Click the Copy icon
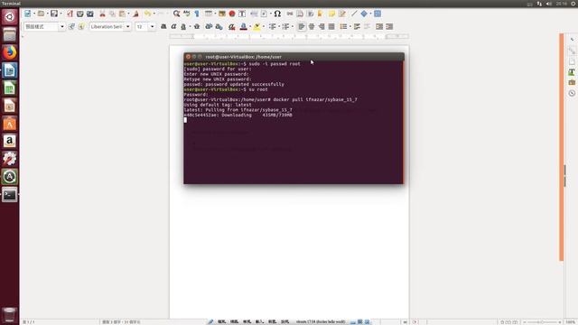 point(112,14)
